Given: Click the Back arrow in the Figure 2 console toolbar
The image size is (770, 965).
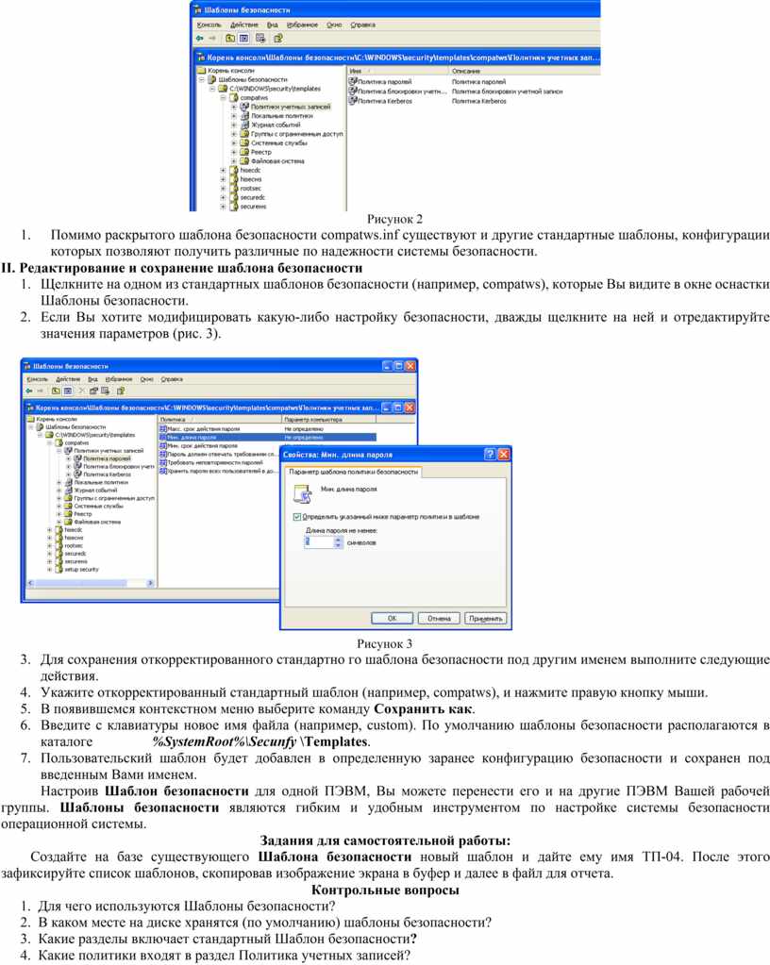Looking at the screenshot, I should click(199, 38).
